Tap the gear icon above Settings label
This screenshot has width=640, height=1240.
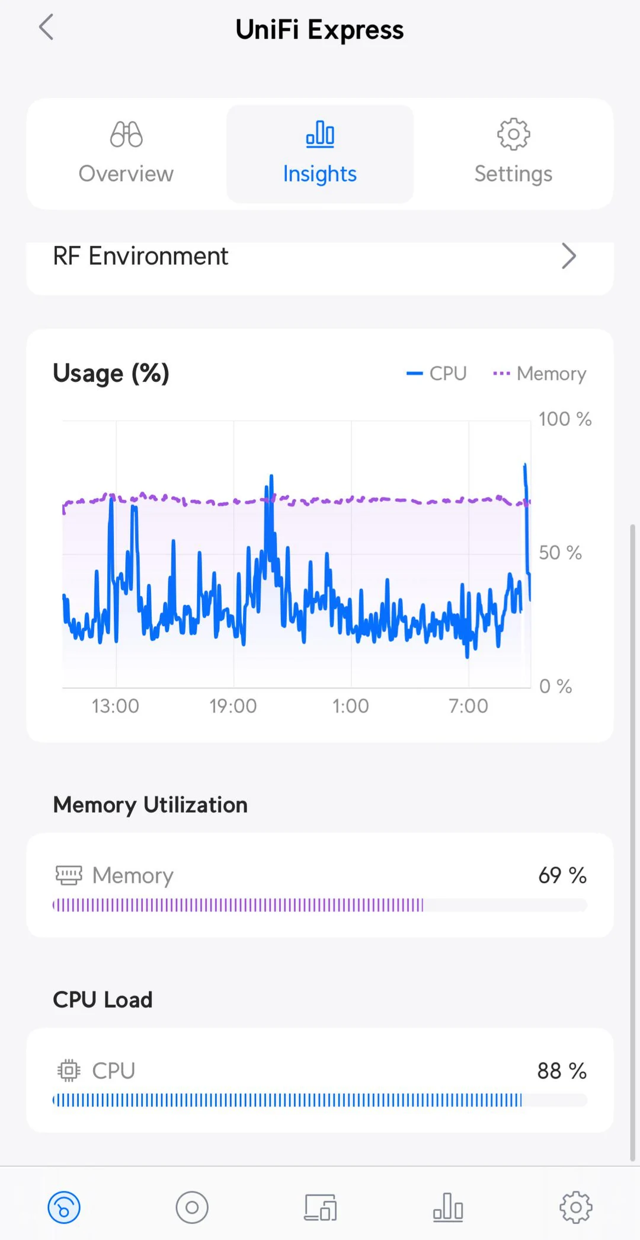click(x=513, y=135)
